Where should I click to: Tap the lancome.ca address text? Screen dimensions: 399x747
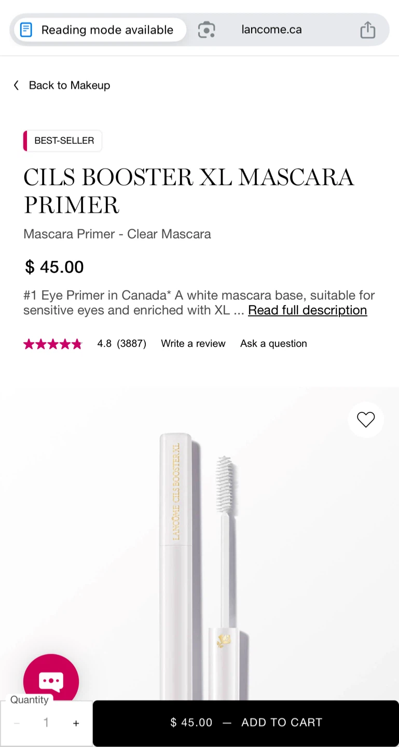[271, 30]
